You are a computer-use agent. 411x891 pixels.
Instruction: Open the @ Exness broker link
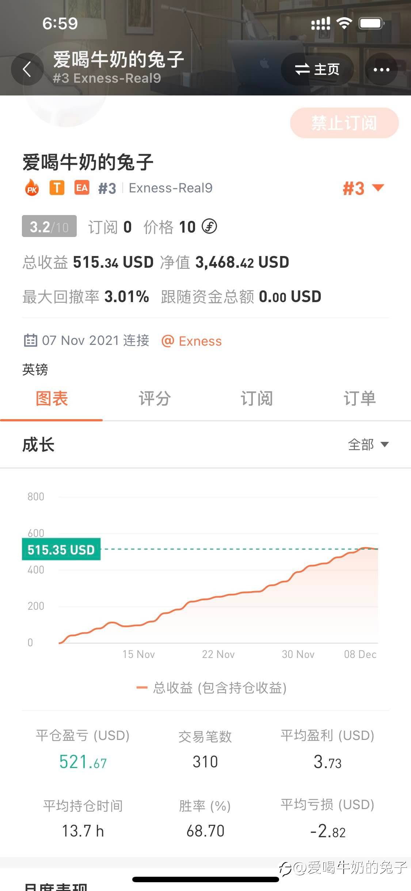[192, 341]
